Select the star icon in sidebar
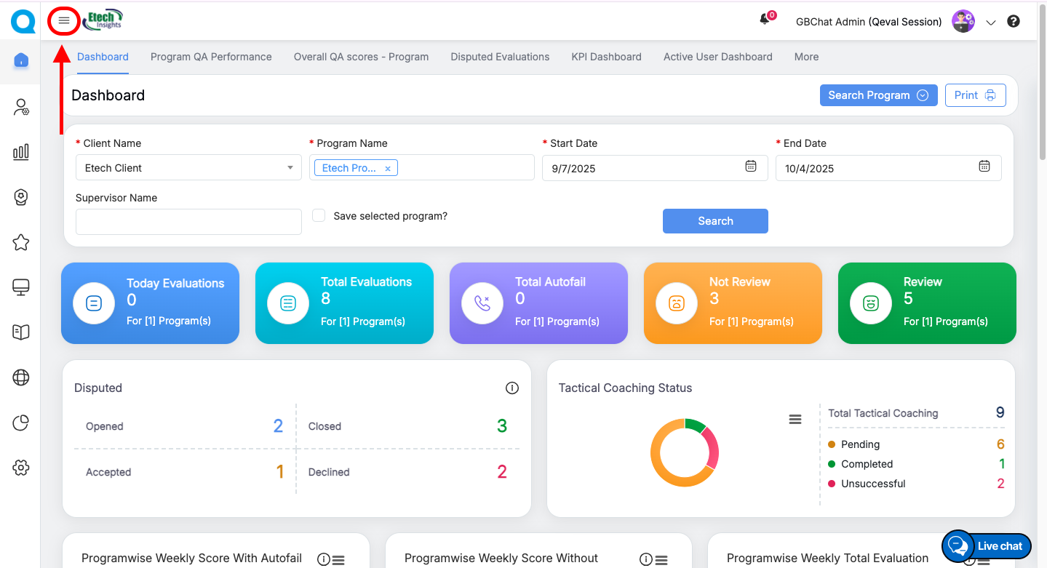 21,242
